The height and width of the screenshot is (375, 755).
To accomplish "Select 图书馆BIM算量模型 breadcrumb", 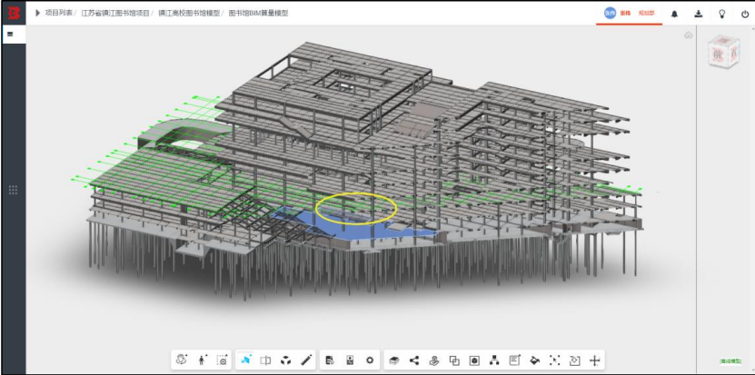I will pos(259,13).
